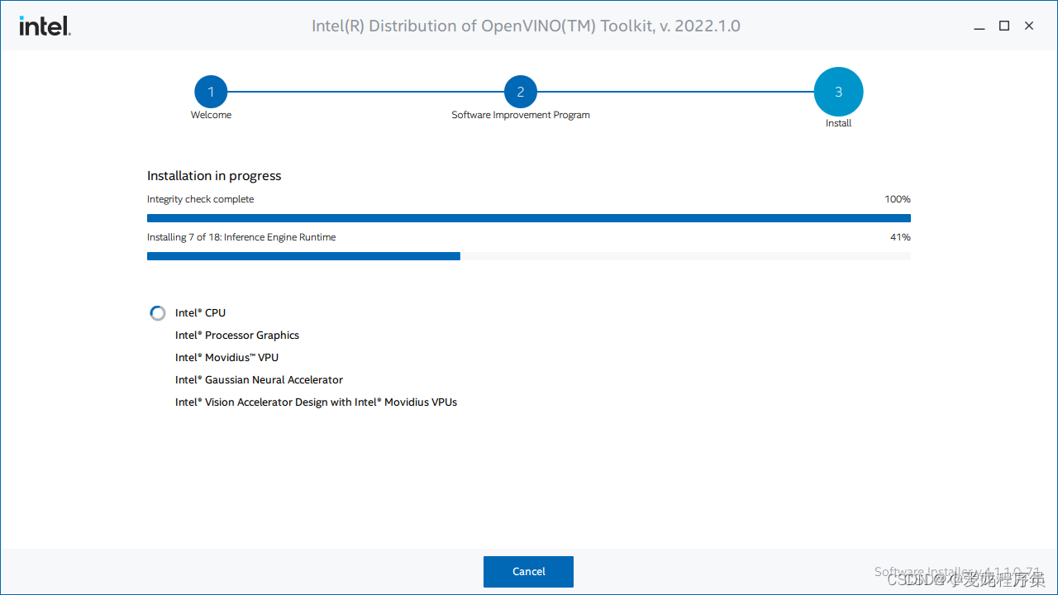The width and height of the screenshot is (1058, 595).
Task: Click the 100% progress value
Action: point(898,199)
